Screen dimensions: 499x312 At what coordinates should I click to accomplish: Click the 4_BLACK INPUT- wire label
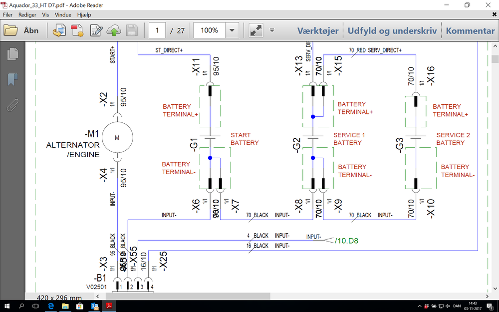coord(268,236)
